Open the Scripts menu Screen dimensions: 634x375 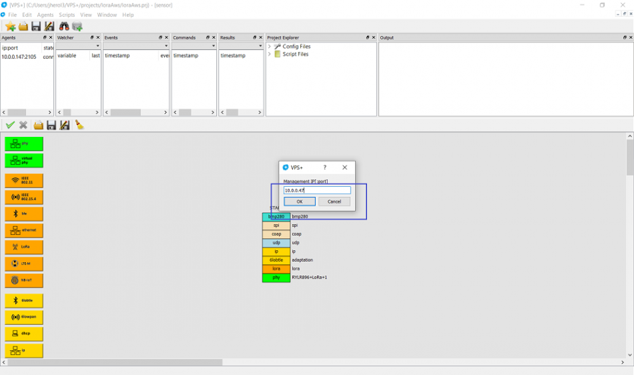point(67,15)
